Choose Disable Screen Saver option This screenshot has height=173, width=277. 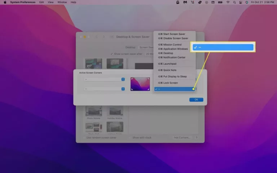(x=175, y=38)
